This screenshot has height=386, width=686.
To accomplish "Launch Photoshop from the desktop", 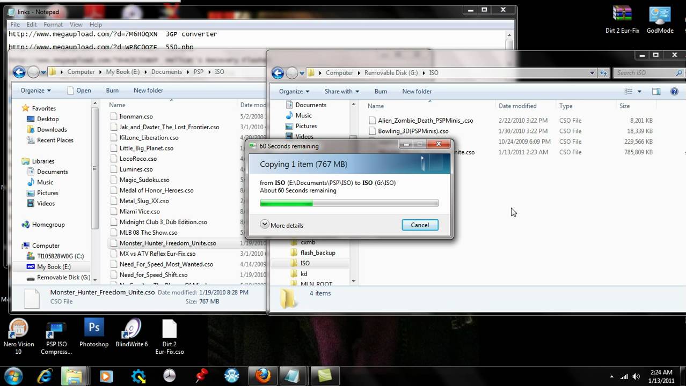I will [x=94, y=333].
